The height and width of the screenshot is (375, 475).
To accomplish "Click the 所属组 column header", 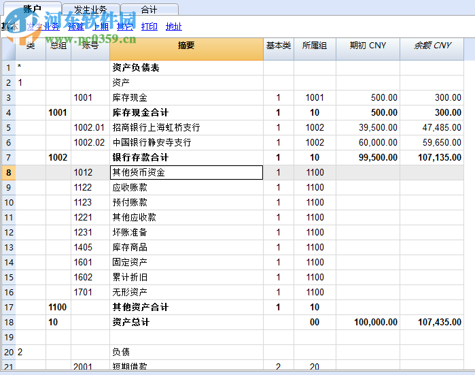I will (315, 49).
